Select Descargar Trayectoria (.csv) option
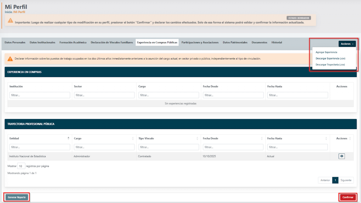 [x=330, y=64]
